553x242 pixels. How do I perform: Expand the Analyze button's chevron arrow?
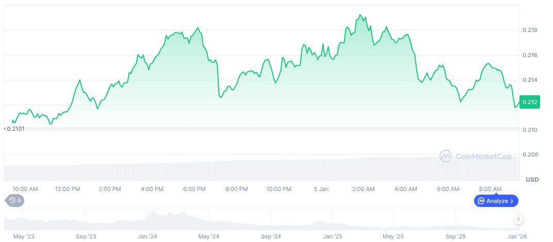(512, 201)
